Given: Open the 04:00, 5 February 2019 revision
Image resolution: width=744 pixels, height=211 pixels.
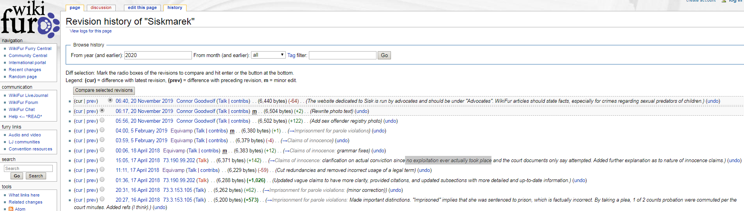Looking at the screenshot, I should 142,131.
